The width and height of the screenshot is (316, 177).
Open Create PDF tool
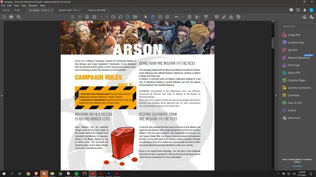[x=291, y=35]
